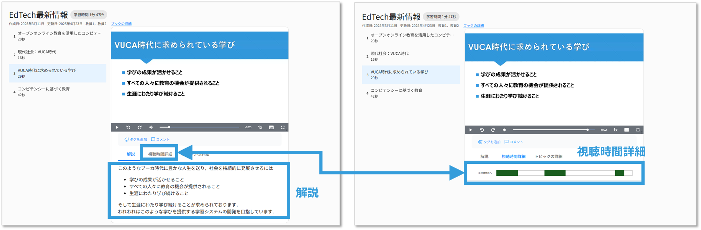Image resolution: width=701 pixels, height=230 pixels.
Task: Click fullscreen icon in the -0:26 player
Action: [283, 128]
